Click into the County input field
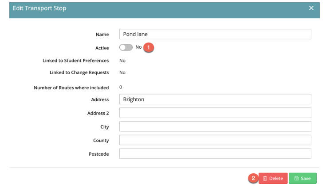 pyautogui.click(x=215, y=140)
